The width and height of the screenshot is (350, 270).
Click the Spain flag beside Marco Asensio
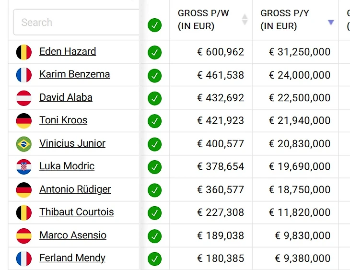[x=23, y=235]
